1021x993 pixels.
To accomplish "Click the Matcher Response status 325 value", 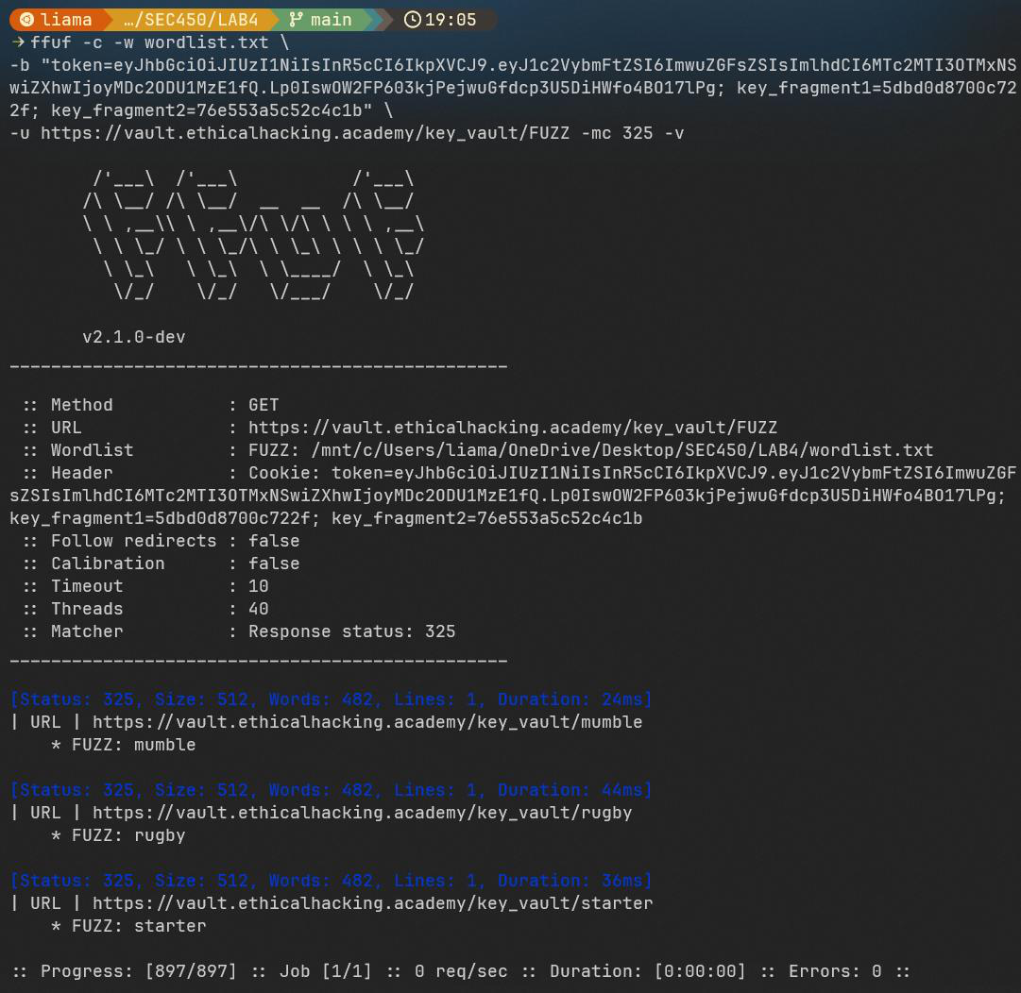I will pyautogui.click(x=351, y=631).
